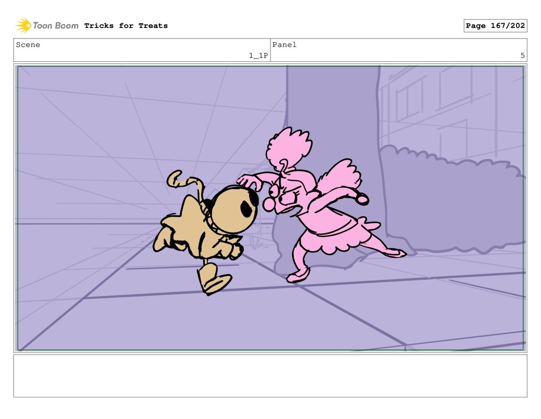Select the 'Tricks for Treats' title text
The height and width of the screenshot is (419, 541).
coord(126,25)
